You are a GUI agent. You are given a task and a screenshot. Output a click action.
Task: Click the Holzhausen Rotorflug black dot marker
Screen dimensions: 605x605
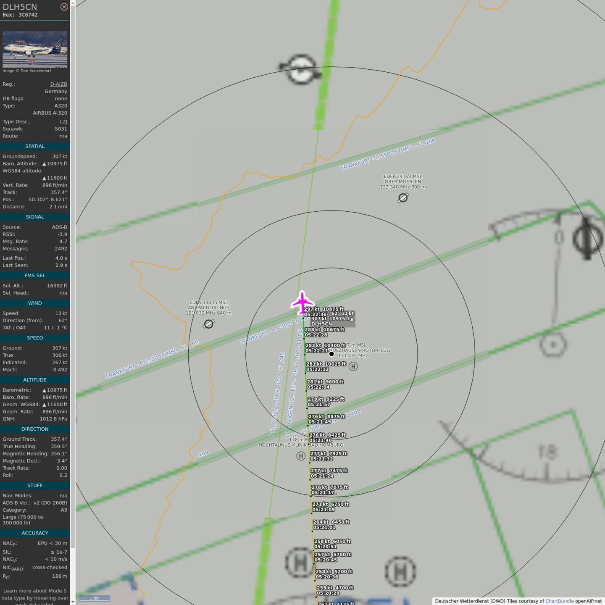[x=331, y=354]
